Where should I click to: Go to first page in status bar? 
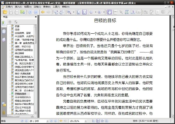pos(22,121)
